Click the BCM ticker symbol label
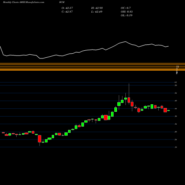This screenshot has height=185, width=185. pos(62,2)
